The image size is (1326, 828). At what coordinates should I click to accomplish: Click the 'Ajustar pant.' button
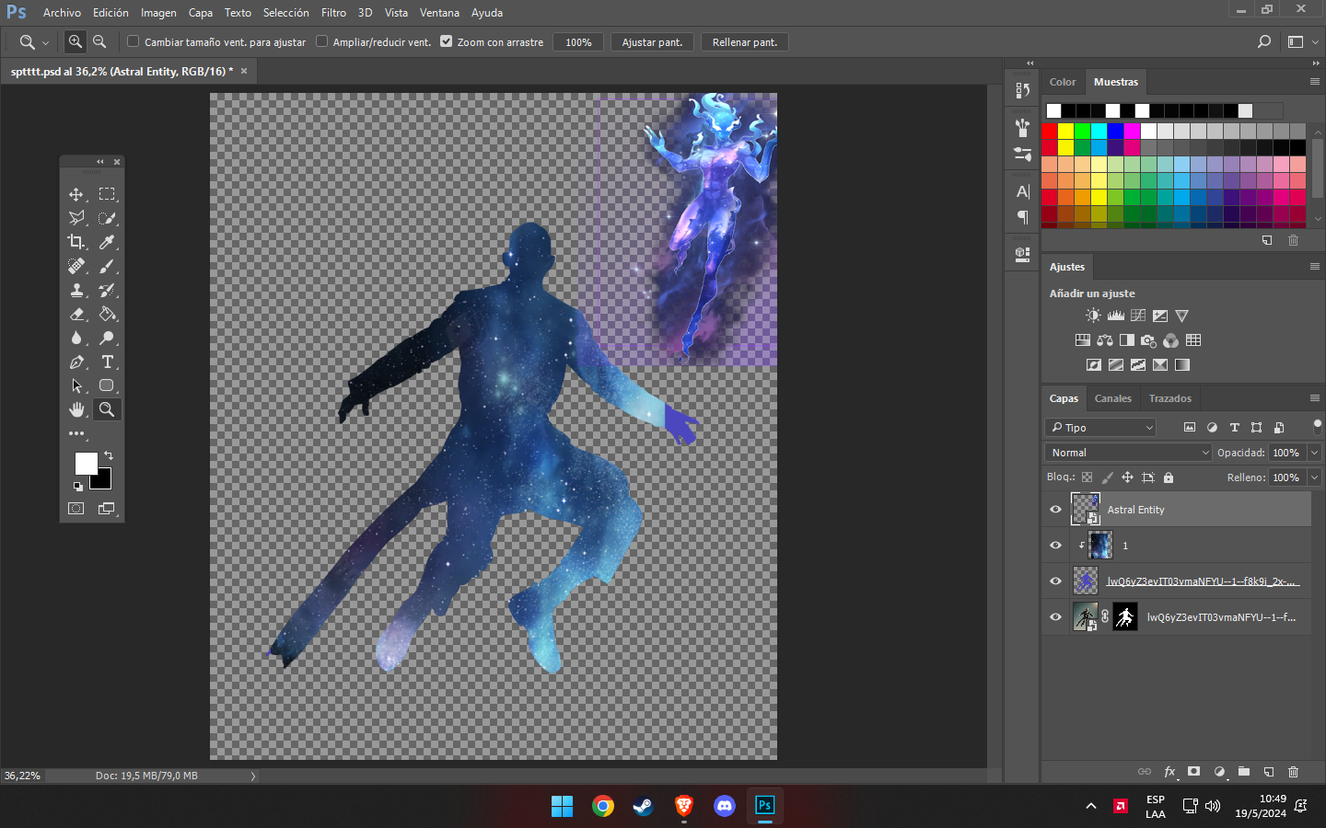coord(652,42)
